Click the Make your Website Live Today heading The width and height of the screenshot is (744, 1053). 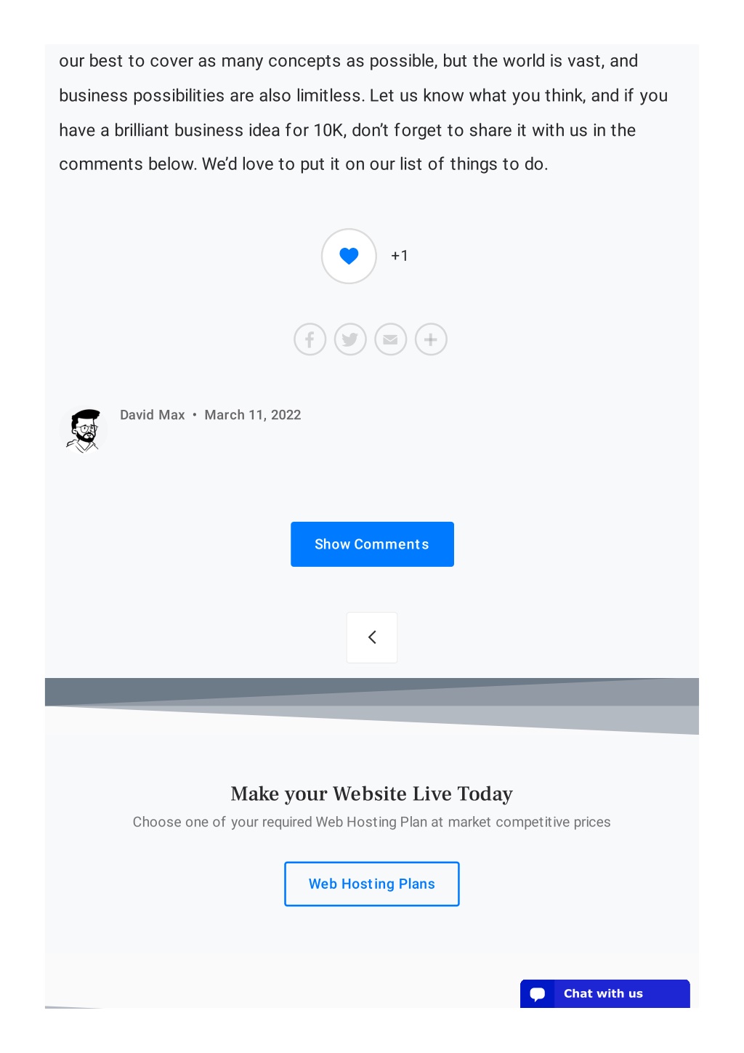coord(372,794)
